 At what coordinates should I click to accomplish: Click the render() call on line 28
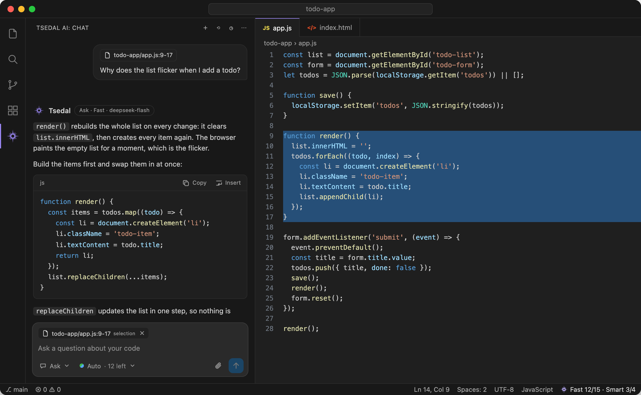[x=301, y=329]
